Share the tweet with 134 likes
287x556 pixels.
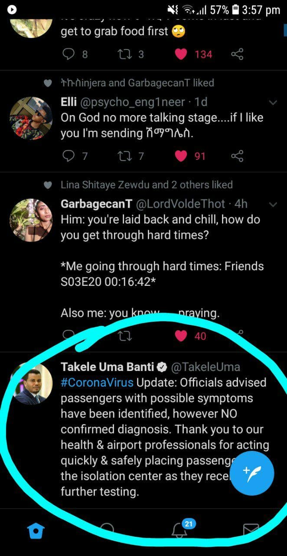[x=237, y=54]
